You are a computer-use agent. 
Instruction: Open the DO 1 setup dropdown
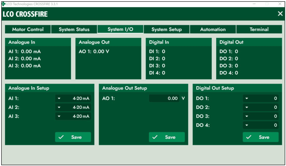pos(261,98)
